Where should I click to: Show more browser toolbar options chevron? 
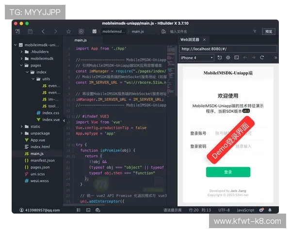[275, 58]
